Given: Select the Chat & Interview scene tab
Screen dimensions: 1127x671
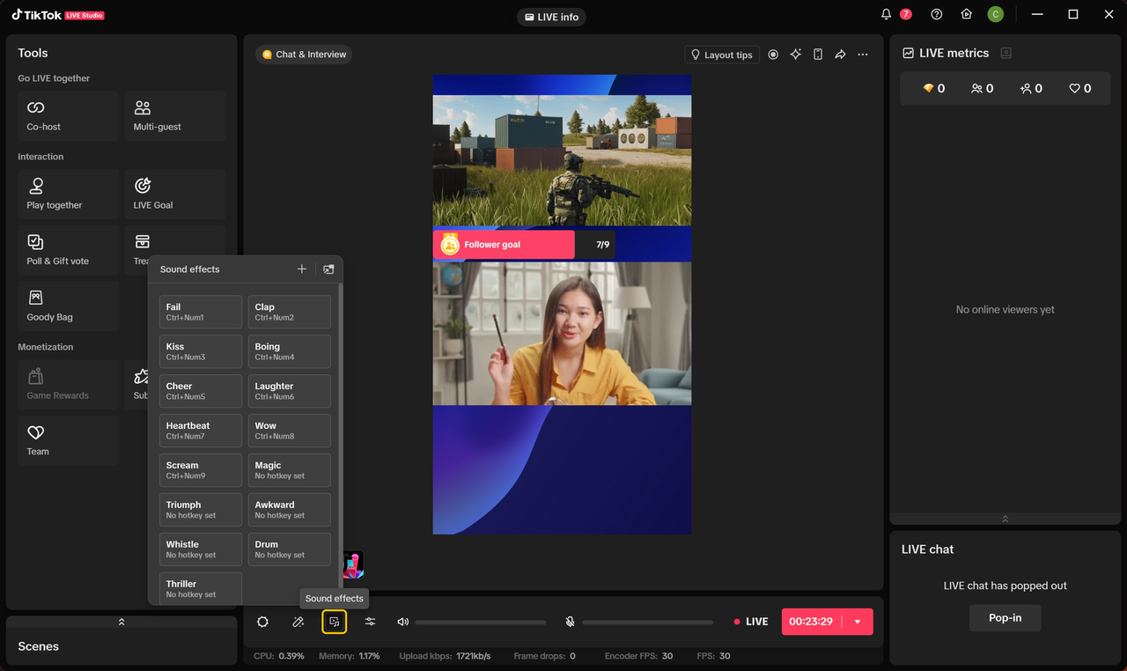Looking at the screenshot, I should (305, 55).
